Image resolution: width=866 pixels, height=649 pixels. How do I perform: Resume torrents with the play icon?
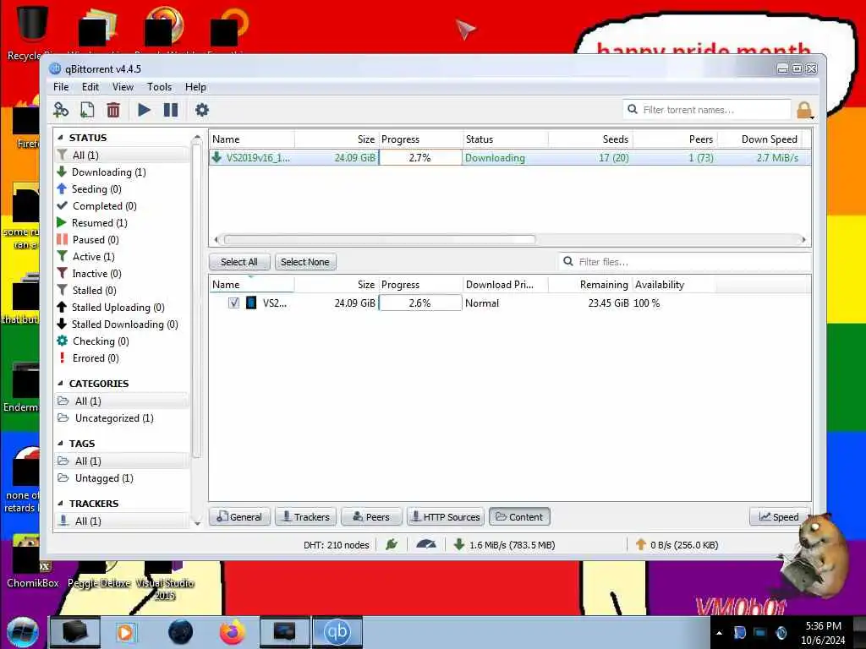(144, 110)
